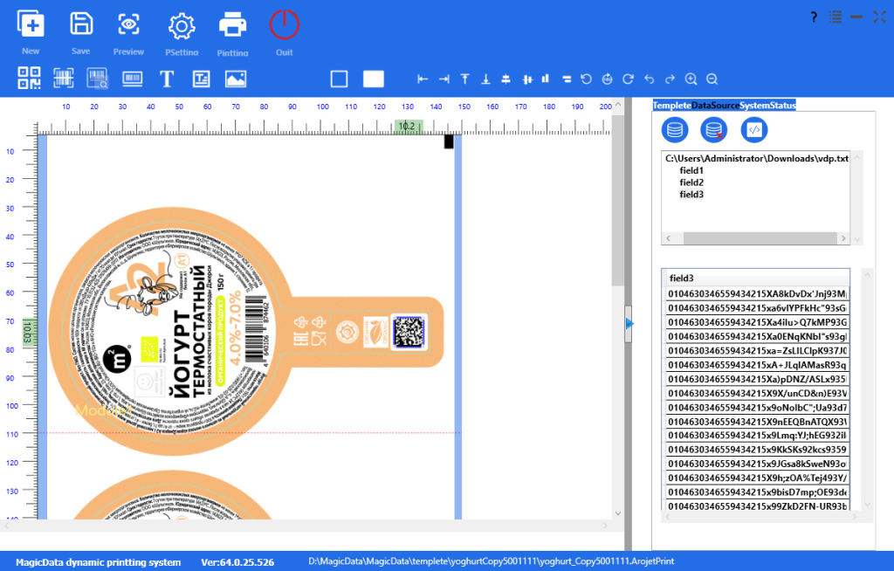Screen dimensions: 894x571
Task: Zoom out of the canvas
Action: click(712, 79)
